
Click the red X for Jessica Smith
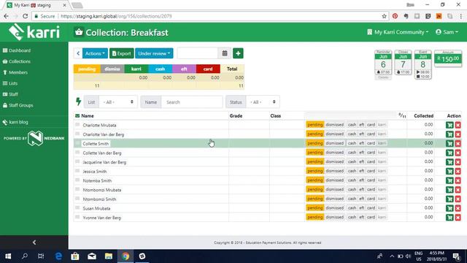(458, 171)
